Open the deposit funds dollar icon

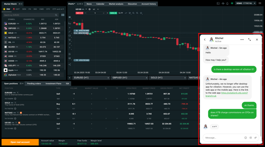click(x=223, y=3)
